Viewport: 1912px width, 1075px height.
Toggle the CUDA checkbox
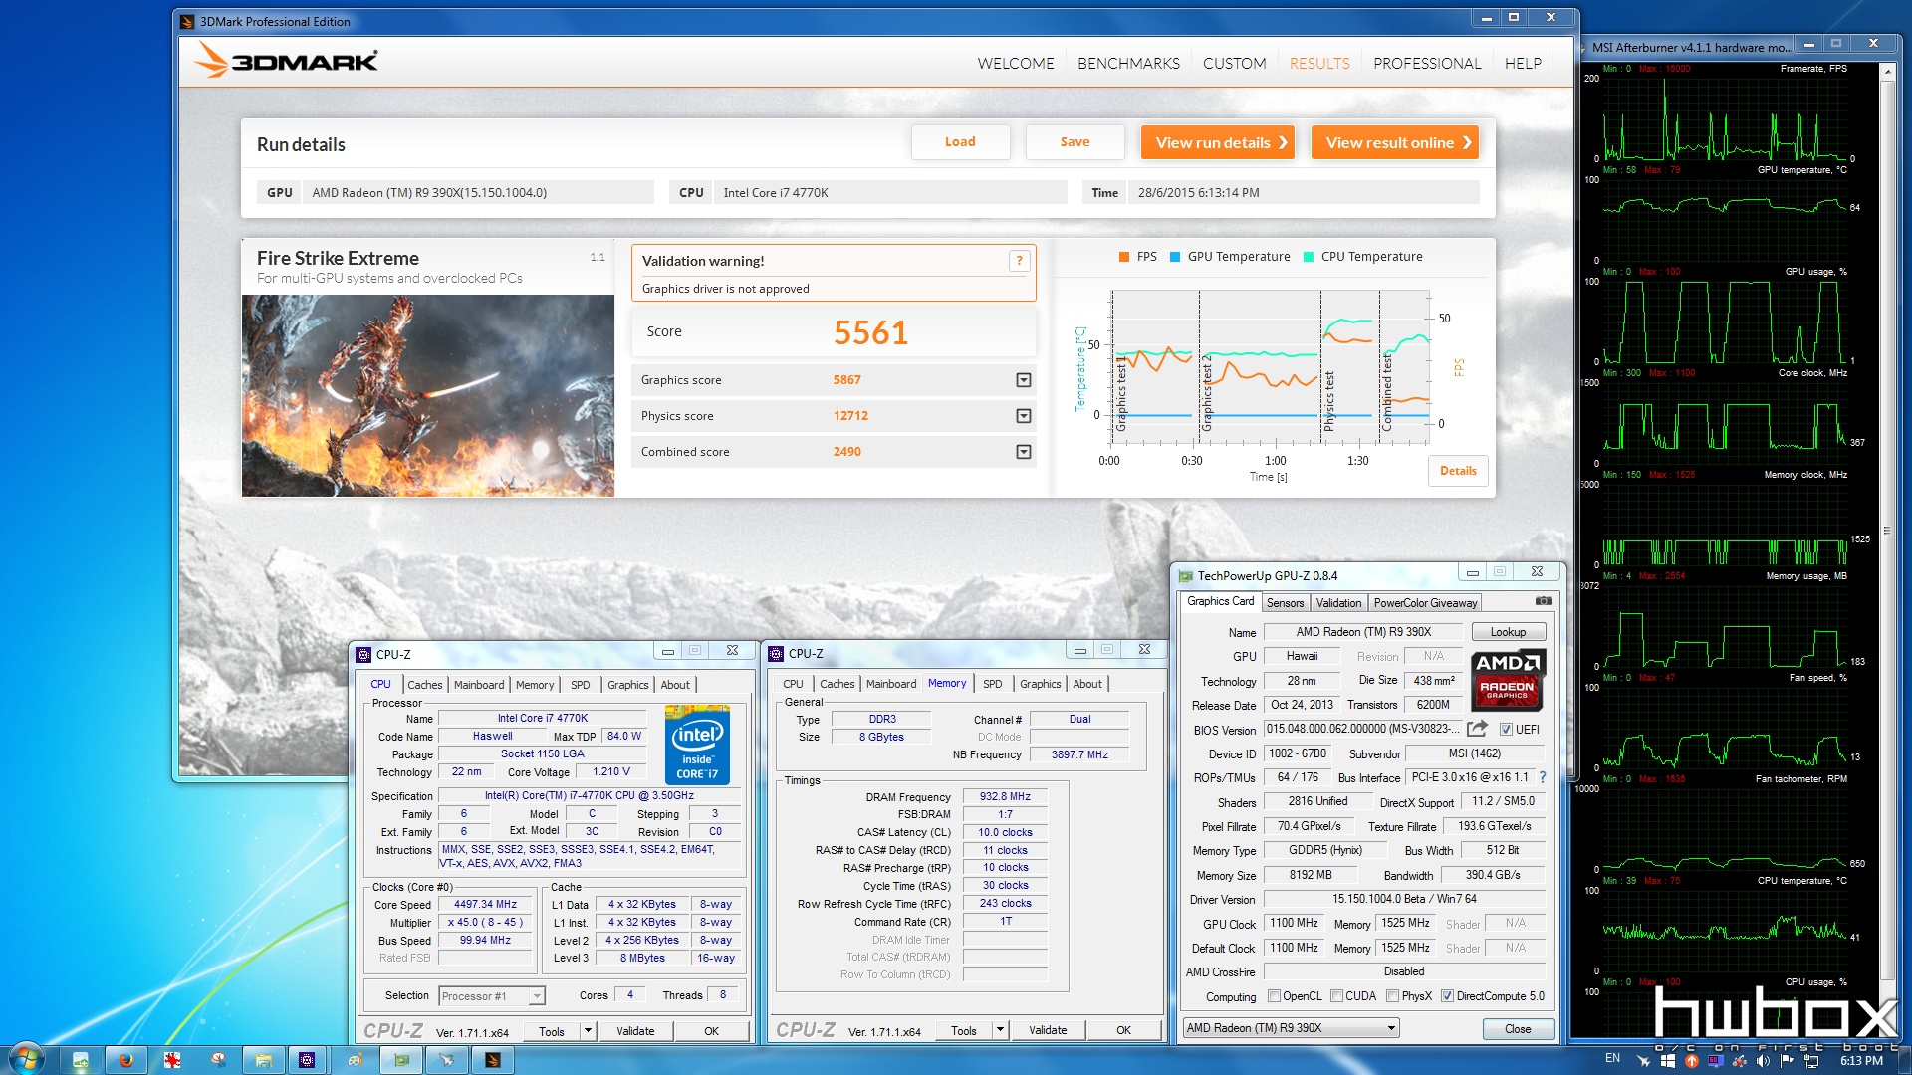(x=1336, y=996)
